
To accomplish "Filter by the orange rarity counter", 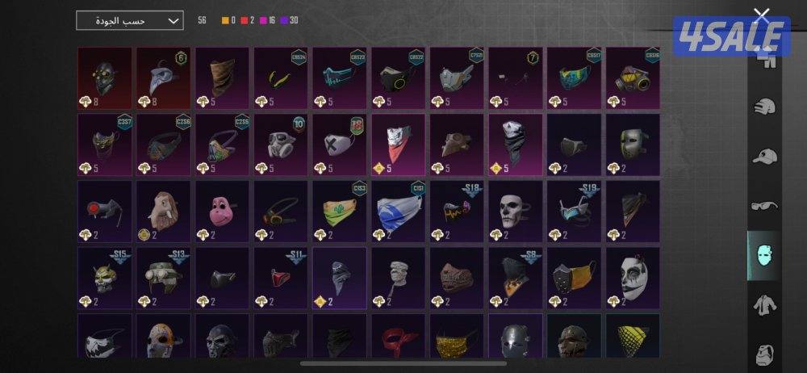I will pyautogui.click(x=228, y=21).
